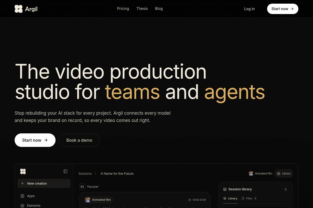
Task: Click the Start now button below the headline
Action: (35, 140)
